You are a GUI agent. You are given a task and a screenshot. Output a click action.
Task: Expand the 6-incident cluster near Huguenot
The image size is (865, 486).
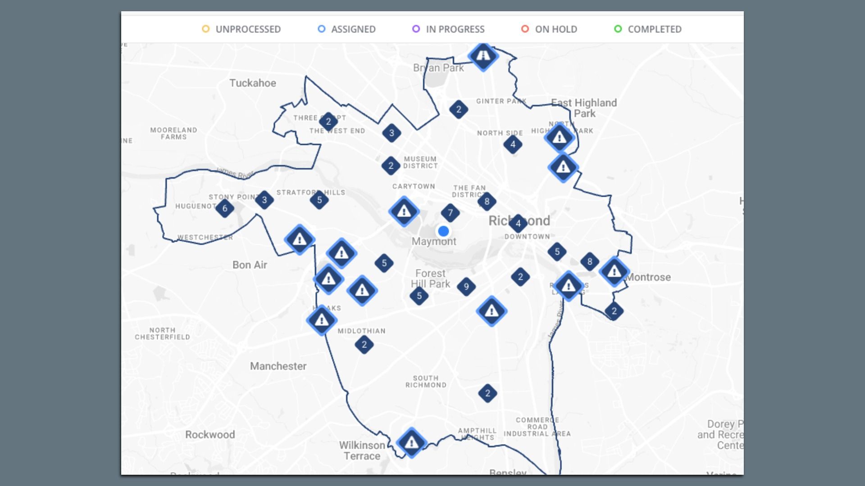225,208
